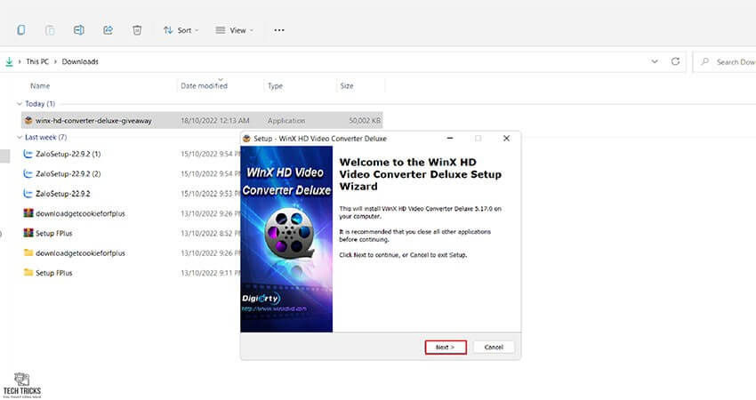The height and width of the screenshot is (400, 756).
Task: Minimize the WinX setup wizard window
Action: pyautogui.click(x=450, y=139)
